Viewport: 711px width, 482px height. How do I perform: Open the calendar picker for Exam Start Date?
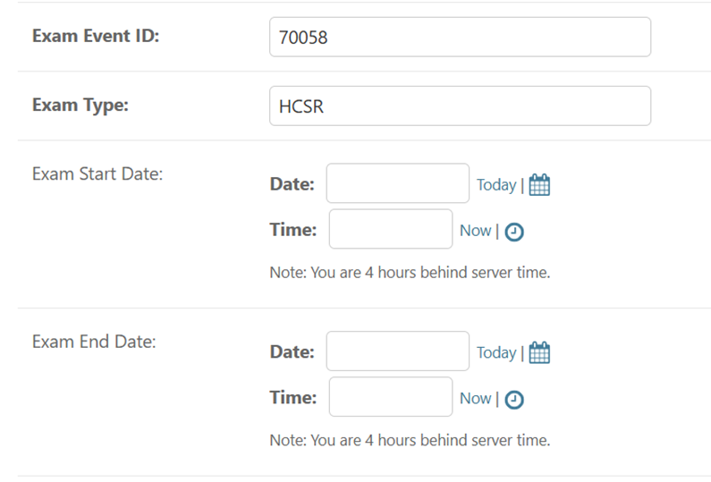click(x=539, y=184)
